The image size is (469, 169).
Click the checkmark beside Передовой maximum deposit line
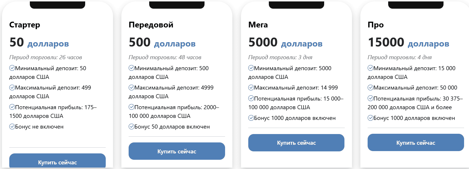131,87
